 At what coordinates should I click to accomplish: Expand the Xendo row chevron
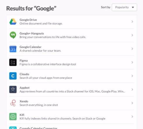(x=132, y=103)
